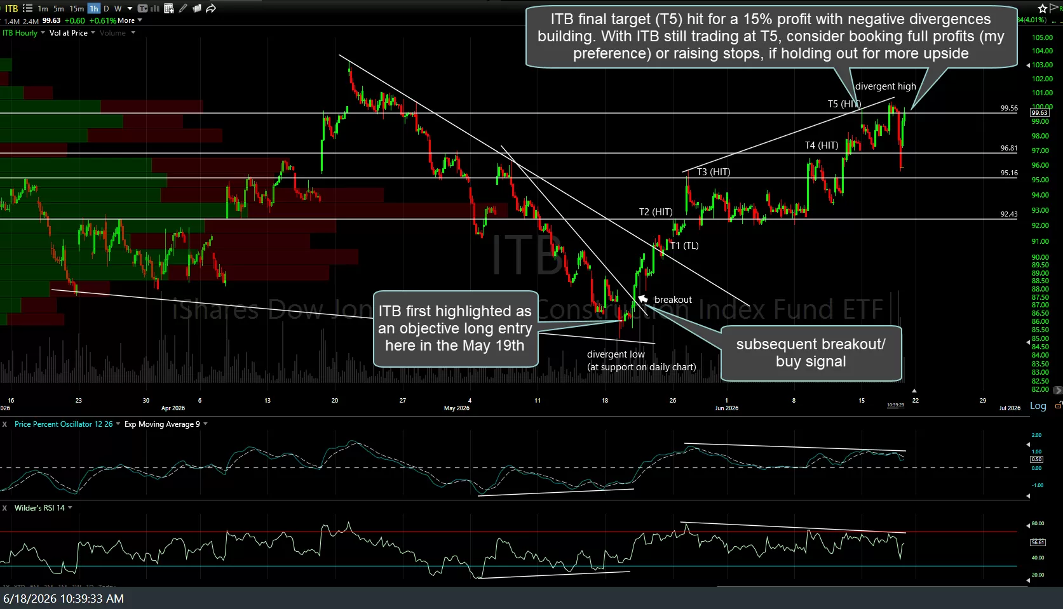Click 'subsequent breakout/ buy signal' callout
Viewport: 1063px width, 609px height.
point(811,353)
